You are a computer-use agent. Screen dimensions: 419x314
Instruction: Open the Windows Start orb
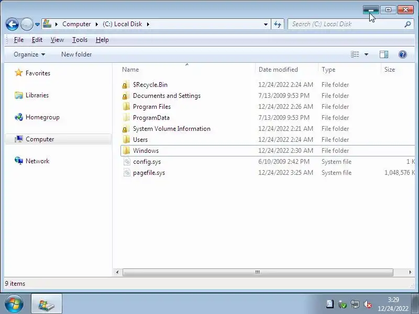(14, 304)
